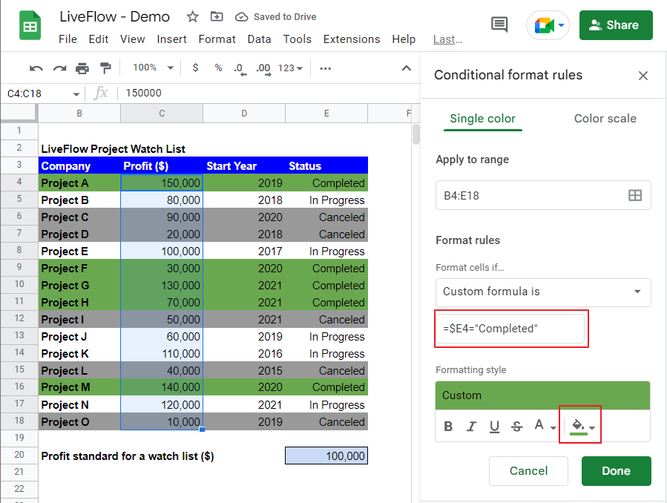Open the Data menu
The width and height of the screenshot is (667, 503).
259,39
